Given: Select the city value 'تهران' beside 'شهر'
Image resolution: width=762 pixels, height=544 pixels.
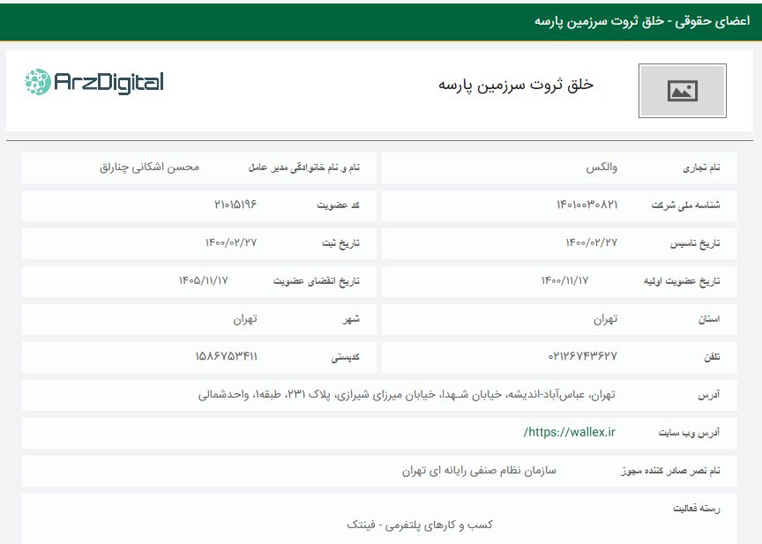Looking at the screenshot, I should coord(245,319).
